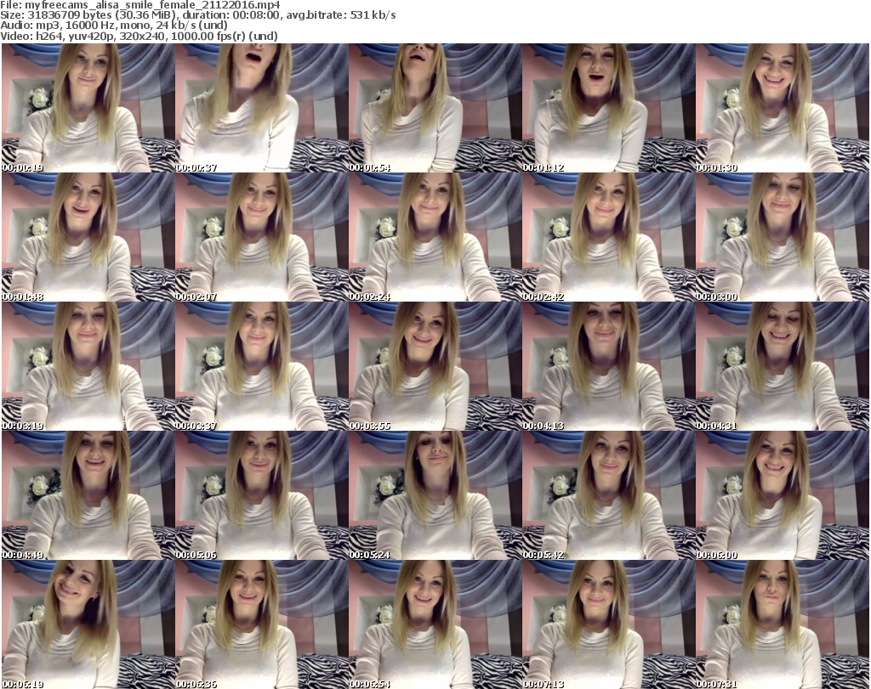The height and width of the screenshot is (689, 871).
Task: Pick the thumbnail at 00:00:54
Action: coord(435,108)
